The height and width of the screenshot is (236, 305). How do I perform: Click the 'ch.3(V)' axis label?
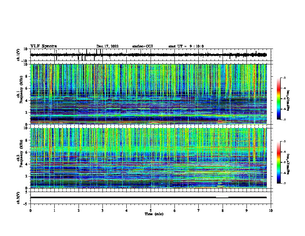(x=18, y=198)
